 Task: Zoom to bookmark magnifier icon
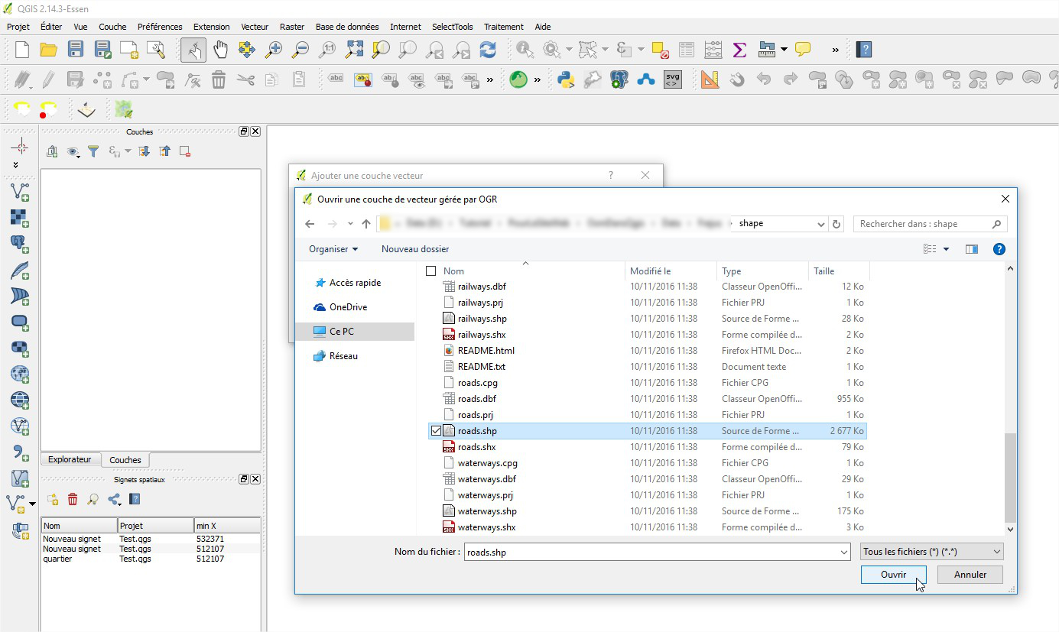[x=93, y=499]
